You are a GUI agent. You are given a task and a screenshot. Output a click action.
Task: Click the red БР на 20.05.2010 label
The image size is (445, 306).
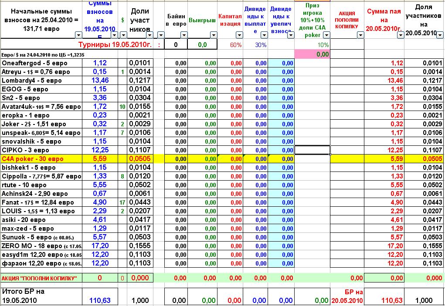pyautogui.click(x=347, y=296)
